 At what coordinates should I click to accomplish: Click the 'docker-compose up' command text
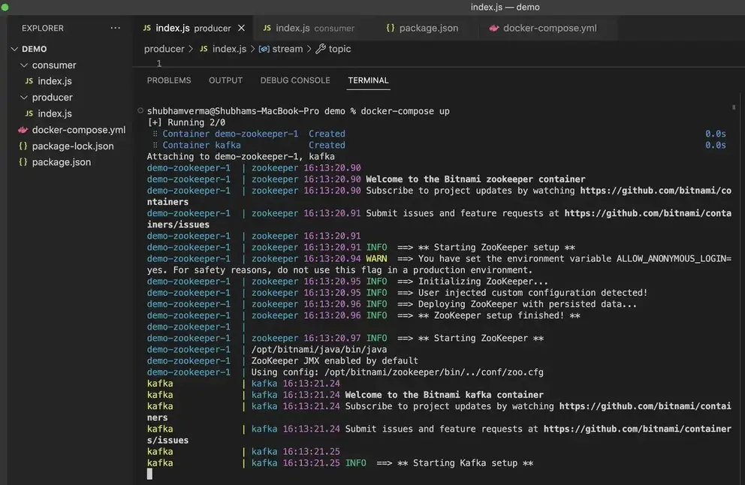click(406, 111)
